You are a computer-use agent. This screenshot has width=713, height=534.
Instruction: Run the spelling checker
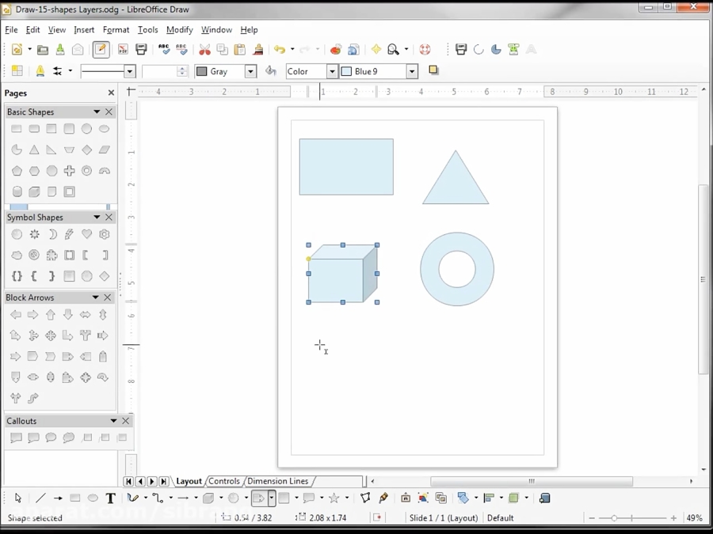(165, 49)
